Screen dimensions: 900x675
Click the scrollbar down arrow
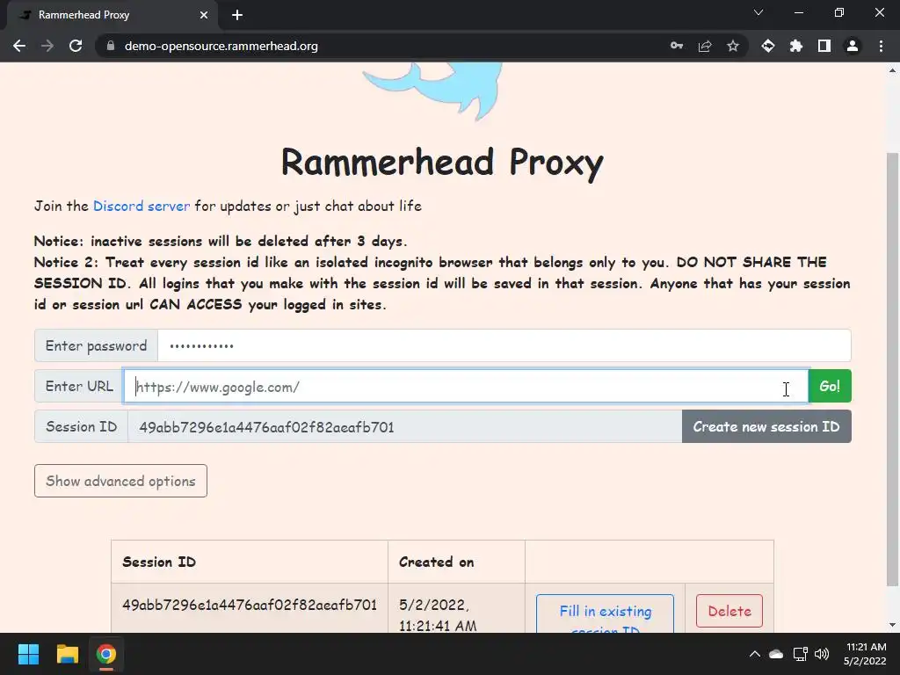coord(892,625)
